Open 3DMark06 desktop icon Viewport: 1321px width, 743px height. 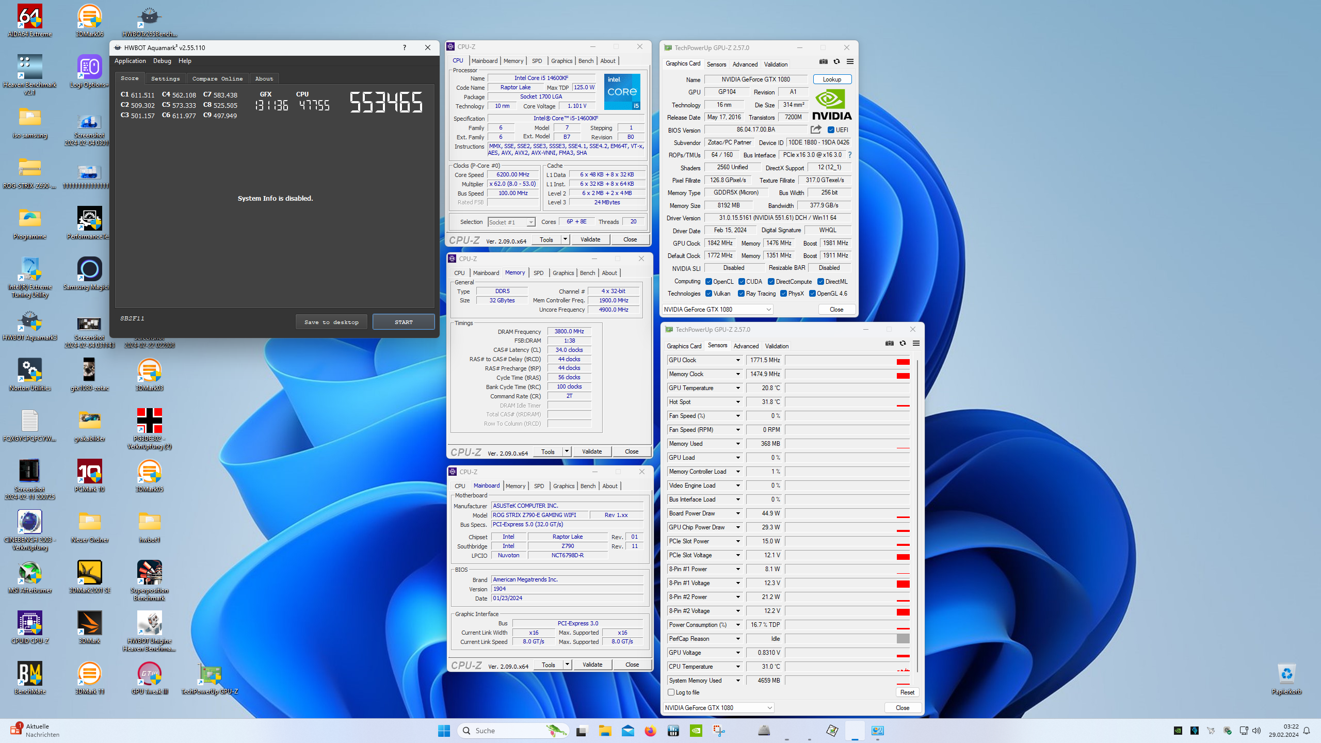pos(89,21)
